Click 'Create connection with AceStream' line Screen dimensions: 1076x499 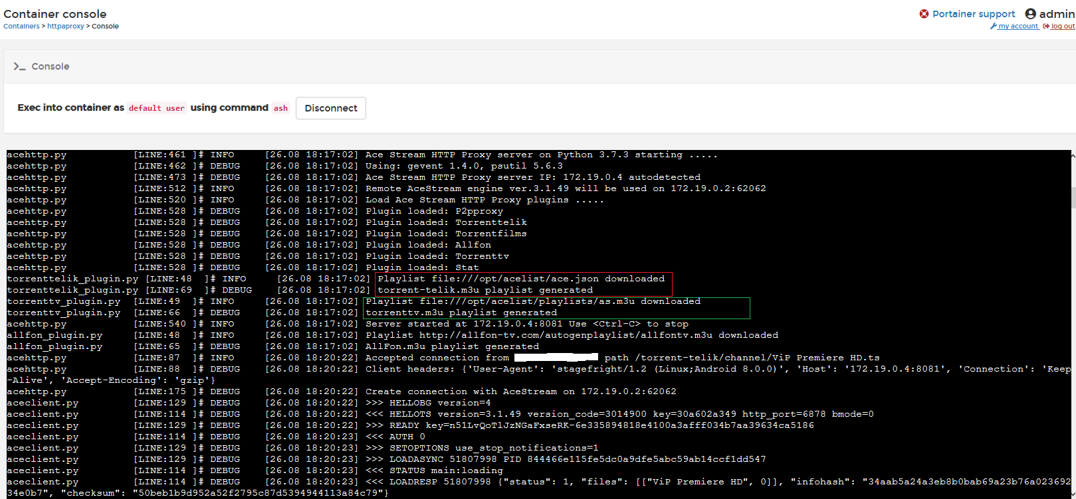[x=521, y=392]
